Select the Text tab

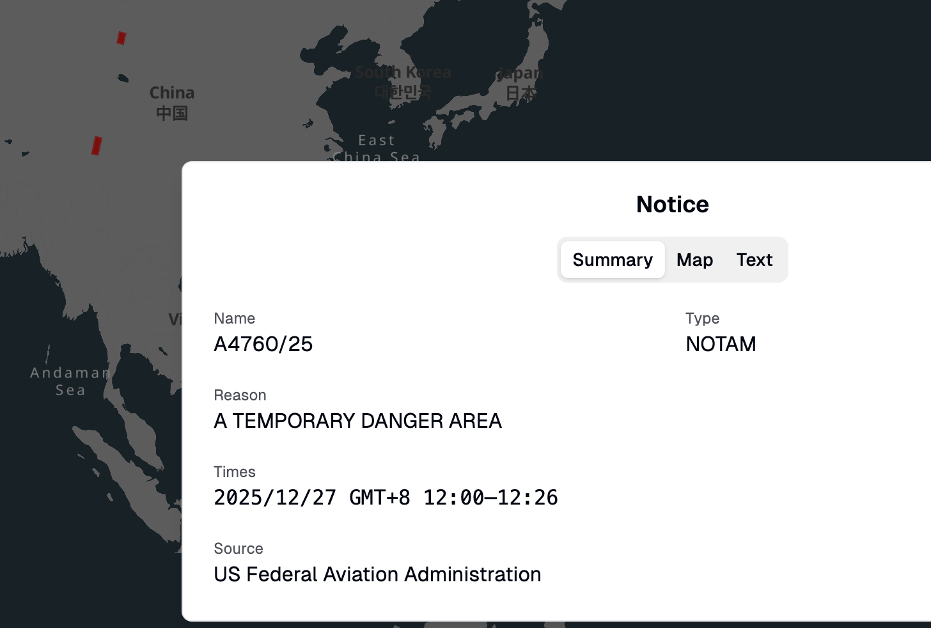[754, 260]
